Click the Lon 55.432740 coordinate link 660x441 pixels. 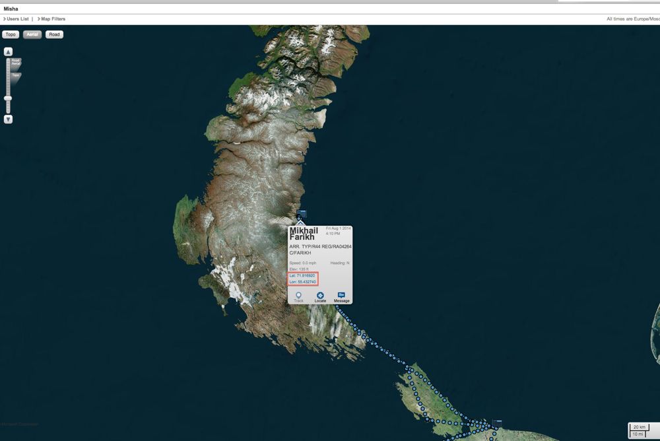303,282
